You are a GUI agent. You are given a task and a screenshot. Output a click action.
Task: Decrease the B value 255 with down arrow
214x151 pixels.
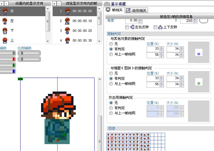pos(195,22)
